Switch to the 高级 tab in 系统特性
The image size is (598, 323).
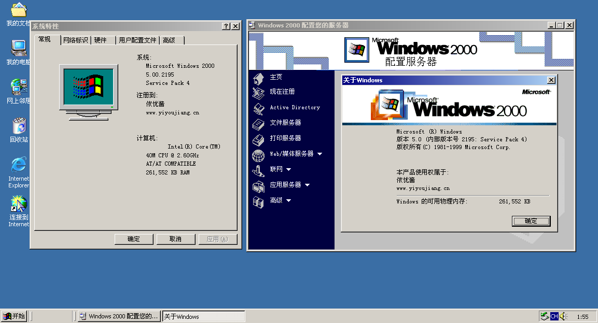pos(172,40)
